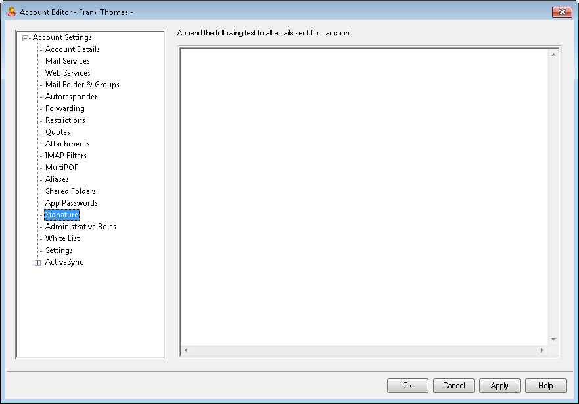Click the horizontal scrollbar right arrow
The height and width of the screenshot is (404, 579).
coord(542,351)
